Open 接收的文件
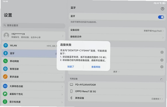167x107 pixels. pyautogui.click(x=117, y=37)
